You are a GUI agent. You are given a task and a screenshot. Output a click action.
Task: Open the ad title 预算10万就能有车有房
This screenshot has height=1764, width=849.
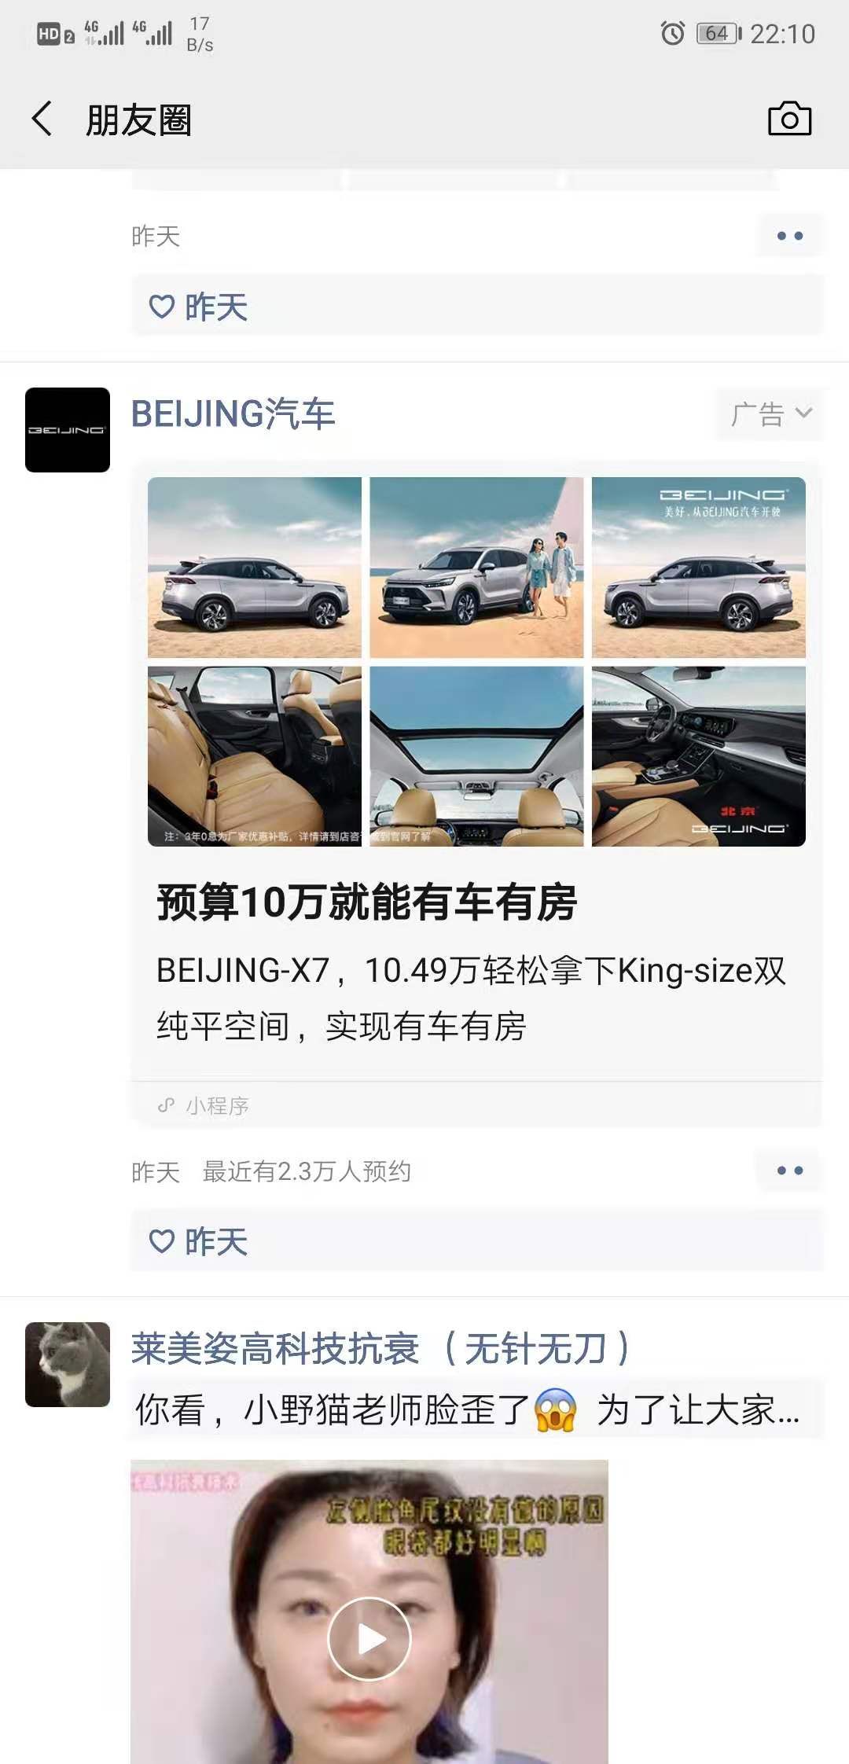(x=367, y=902)
